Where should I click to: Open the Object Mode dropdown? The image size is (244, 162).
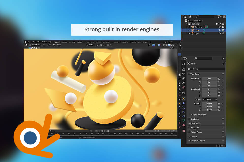tap(35, 45)
